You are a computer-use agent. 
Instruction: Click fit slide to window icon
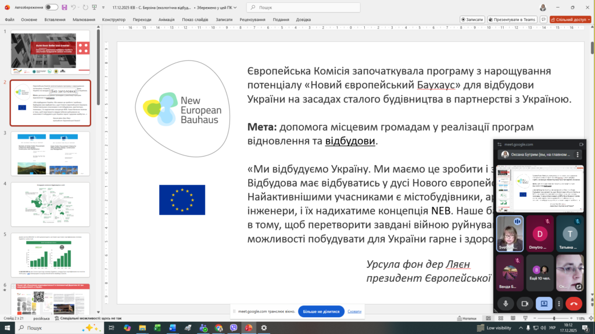(x=590, y=318)
